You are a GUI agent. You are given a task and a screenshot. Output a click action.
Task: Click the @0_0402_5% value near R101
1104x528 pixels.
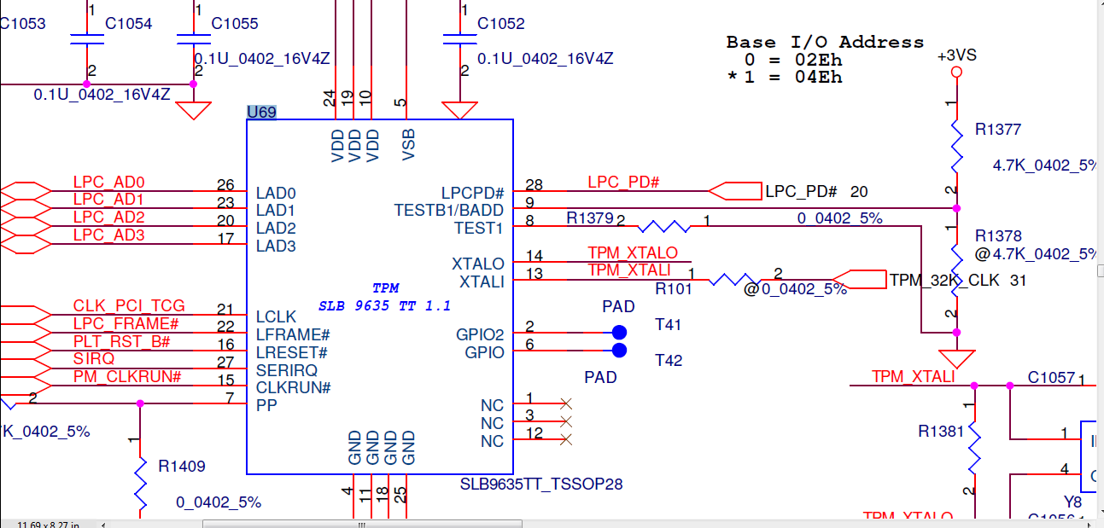(795, 288)
